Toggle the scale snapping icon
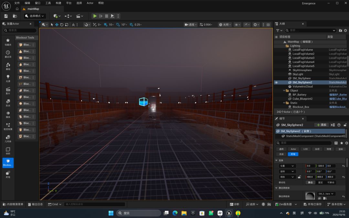 coord(131,25)
